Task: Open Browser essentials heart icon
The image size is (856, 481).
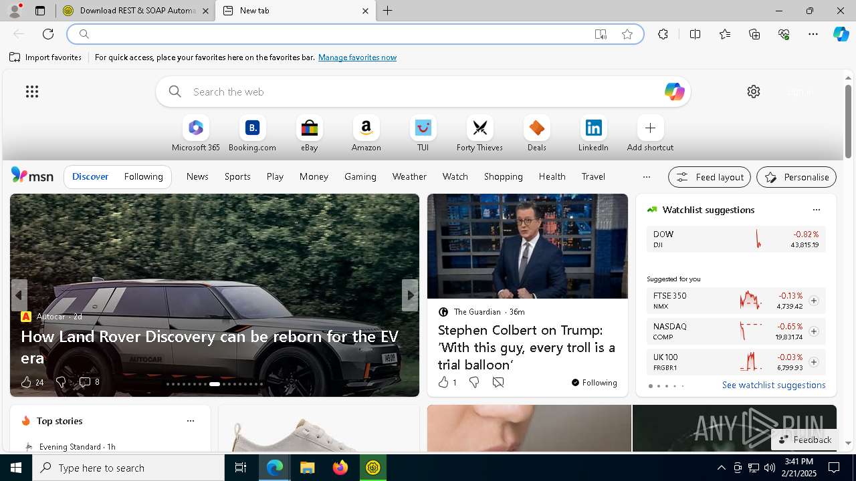Action: pos(784,34)
